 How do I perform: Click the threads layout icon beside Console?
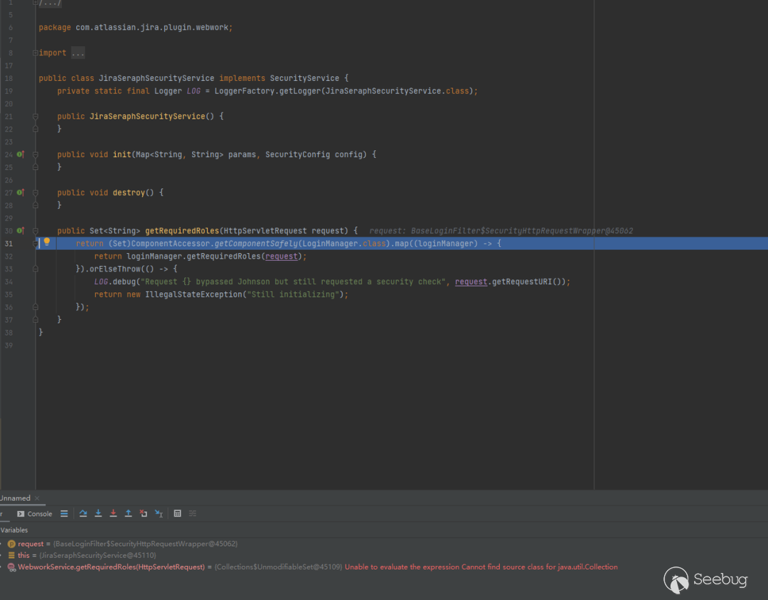pyautogui.click(x=64, y=513)
